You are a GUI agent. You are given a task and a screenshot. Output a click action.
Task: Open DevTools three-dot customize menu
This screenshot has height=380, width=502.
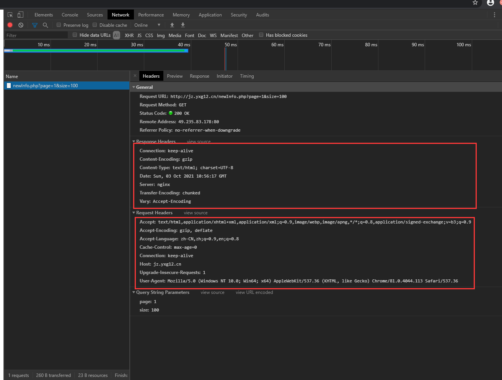click(494, 15)
